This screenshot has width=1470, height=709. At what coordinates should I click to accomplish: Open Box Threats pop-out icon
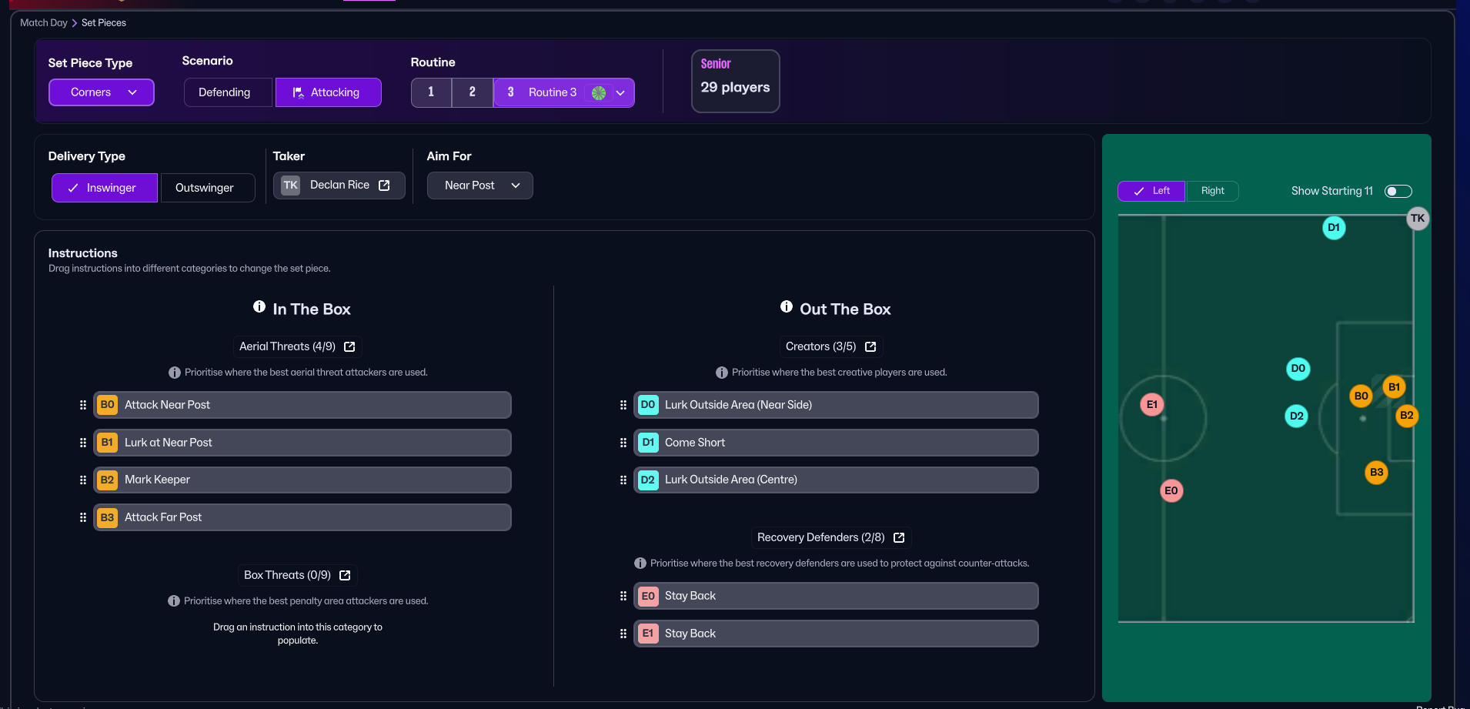345,576
